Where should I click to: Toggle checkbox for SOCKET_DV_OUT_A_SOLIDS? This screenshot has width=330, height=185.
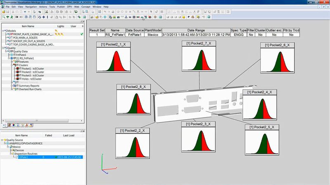pos(12,41)
